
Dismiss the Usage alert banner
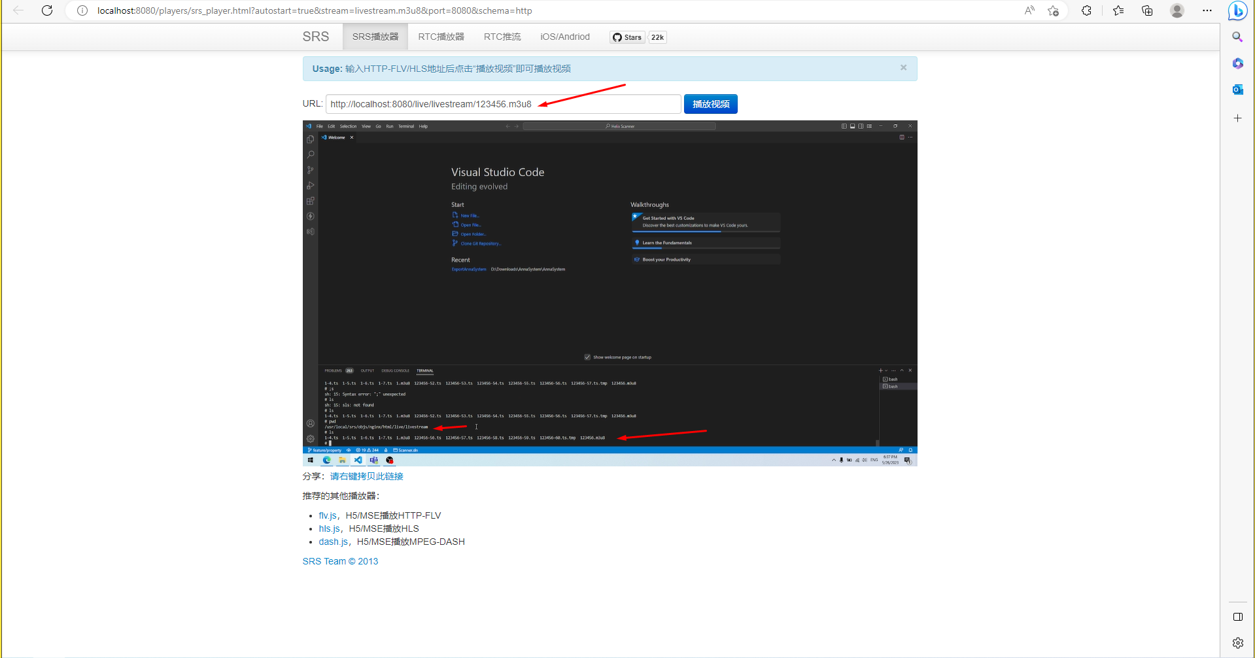(903, 67)
